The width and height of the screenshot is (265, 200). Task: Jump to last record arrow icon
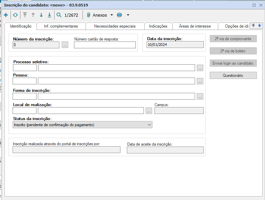(x=49, y=15)
